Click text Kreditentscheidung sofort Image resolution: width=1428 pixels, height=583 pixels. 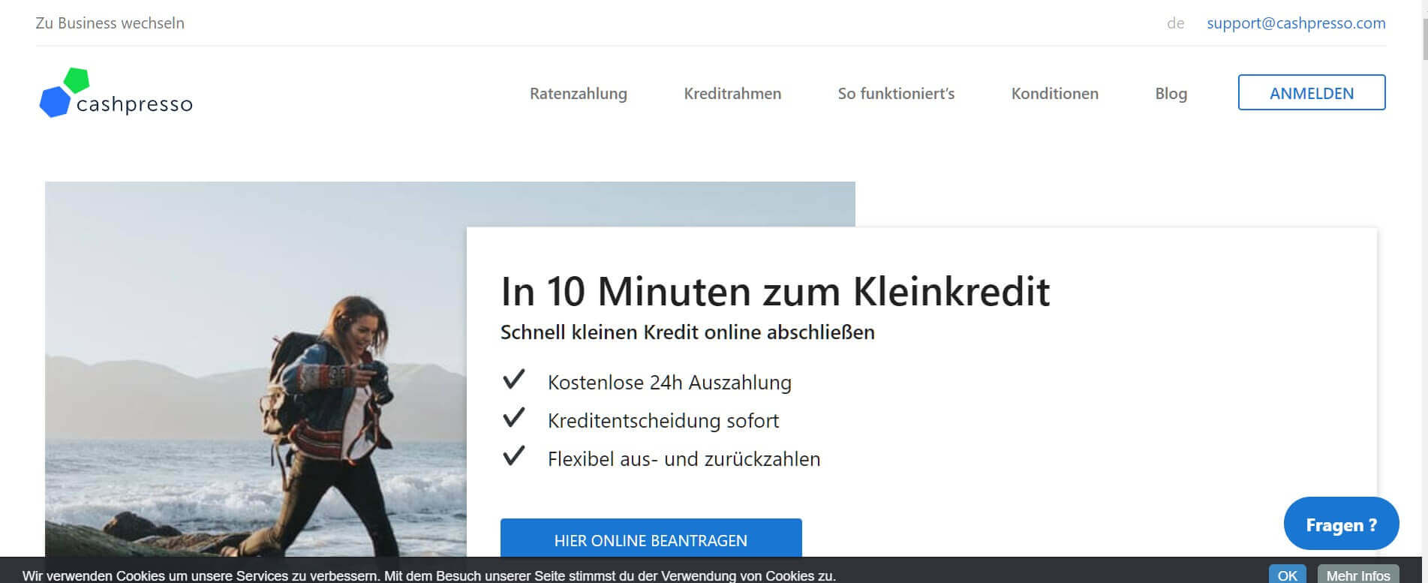pos(663,421)
